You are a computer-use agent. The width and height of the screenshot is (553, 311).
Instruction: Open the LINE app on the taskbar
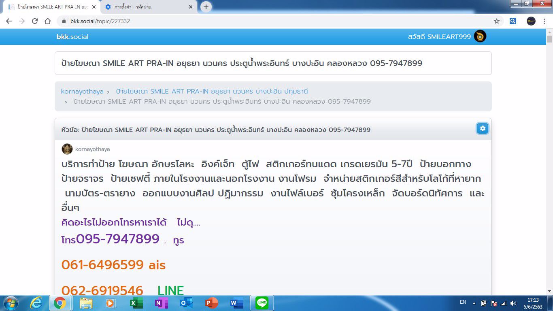tap(262, 303)
